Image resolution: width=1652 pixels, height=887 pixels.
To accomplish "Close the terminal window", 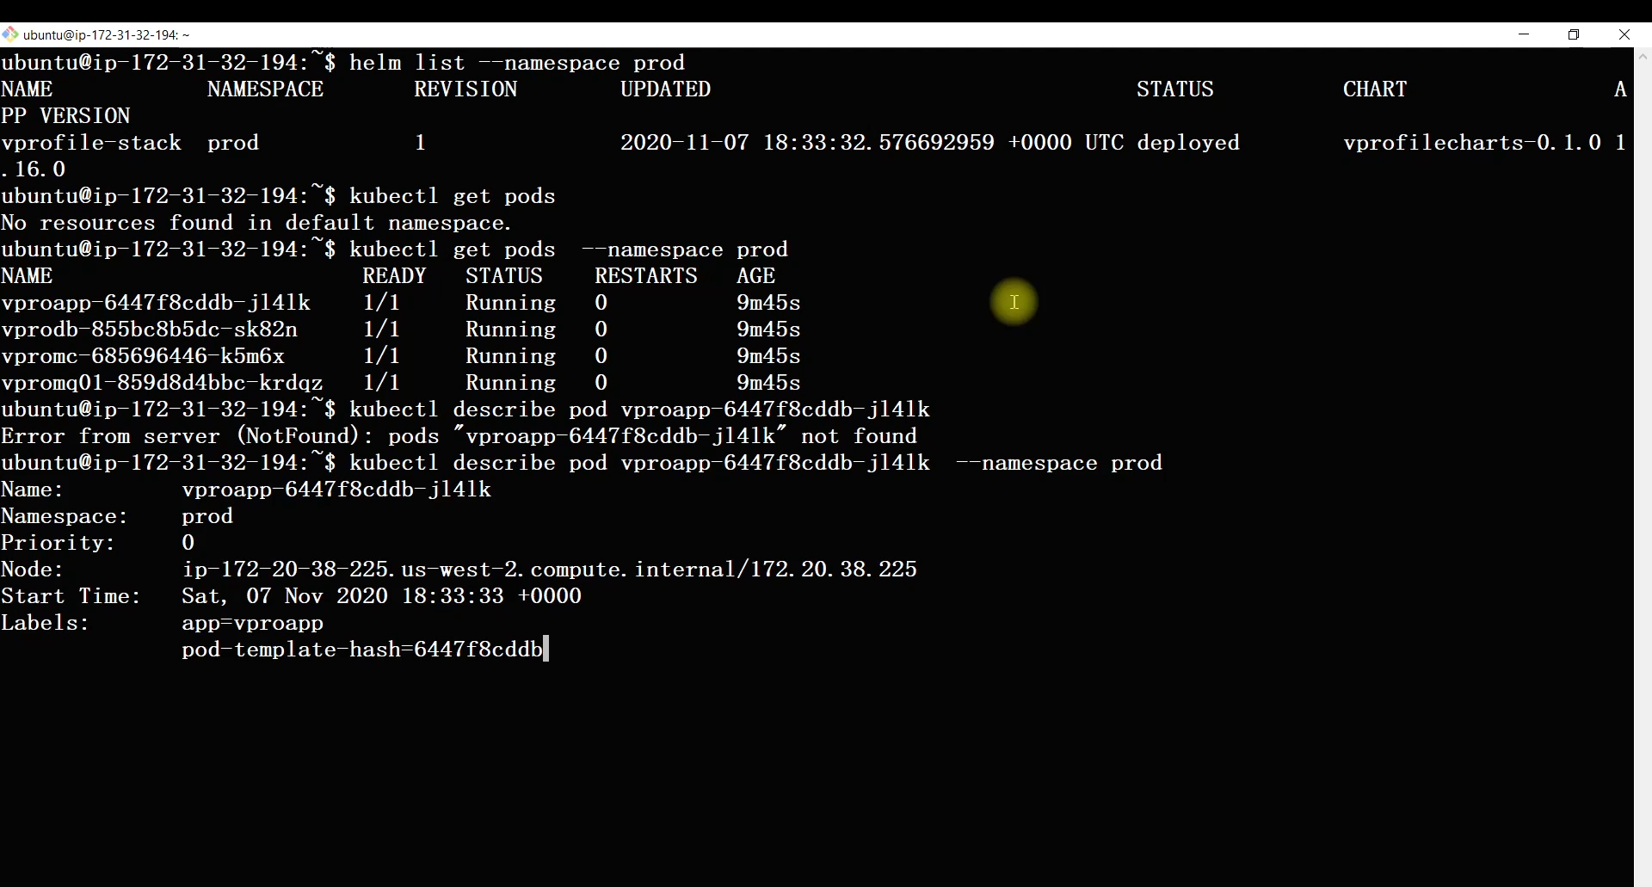I will [1624, 34].
